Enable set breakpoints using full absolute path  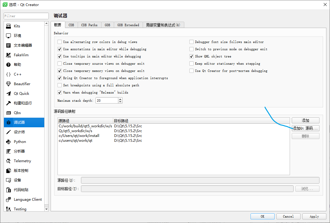click(60, 85)
